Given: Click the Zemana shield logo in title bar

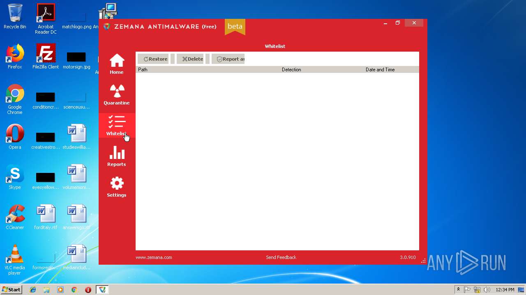Looking at the screenshot, I should tap(107, 27).
